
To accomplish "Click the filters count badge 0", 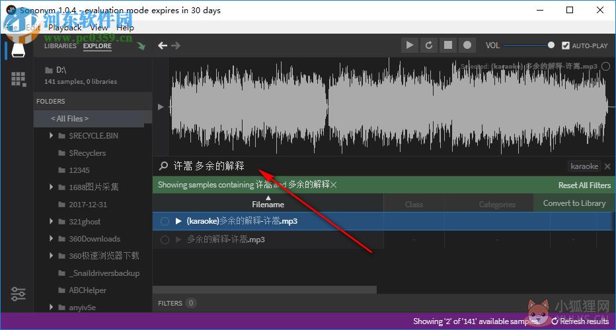I will point(191,303).
